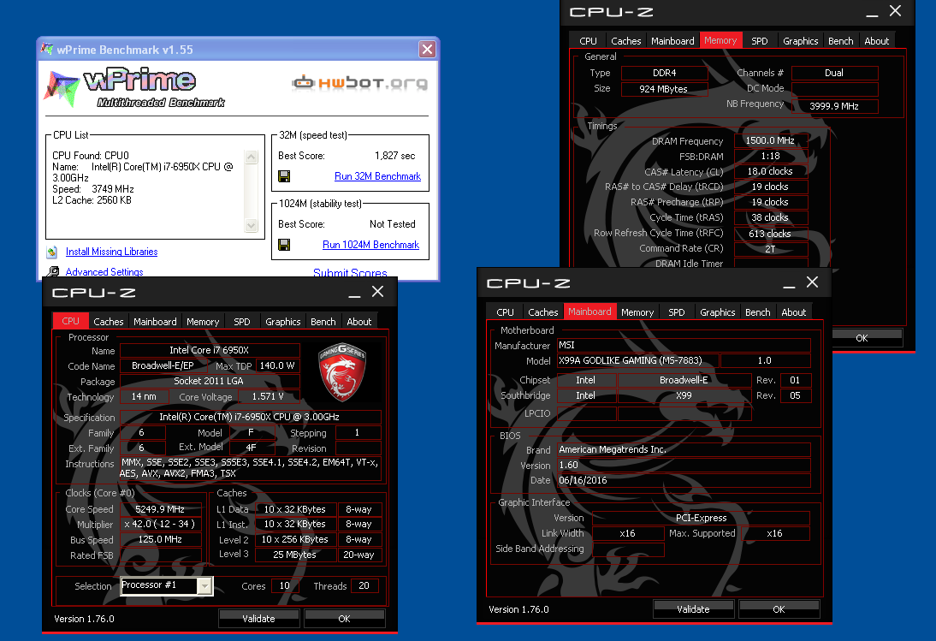
Task: Select the active CPU tab in CPU window
Action: pyautogui.click(x=70, y=320)
